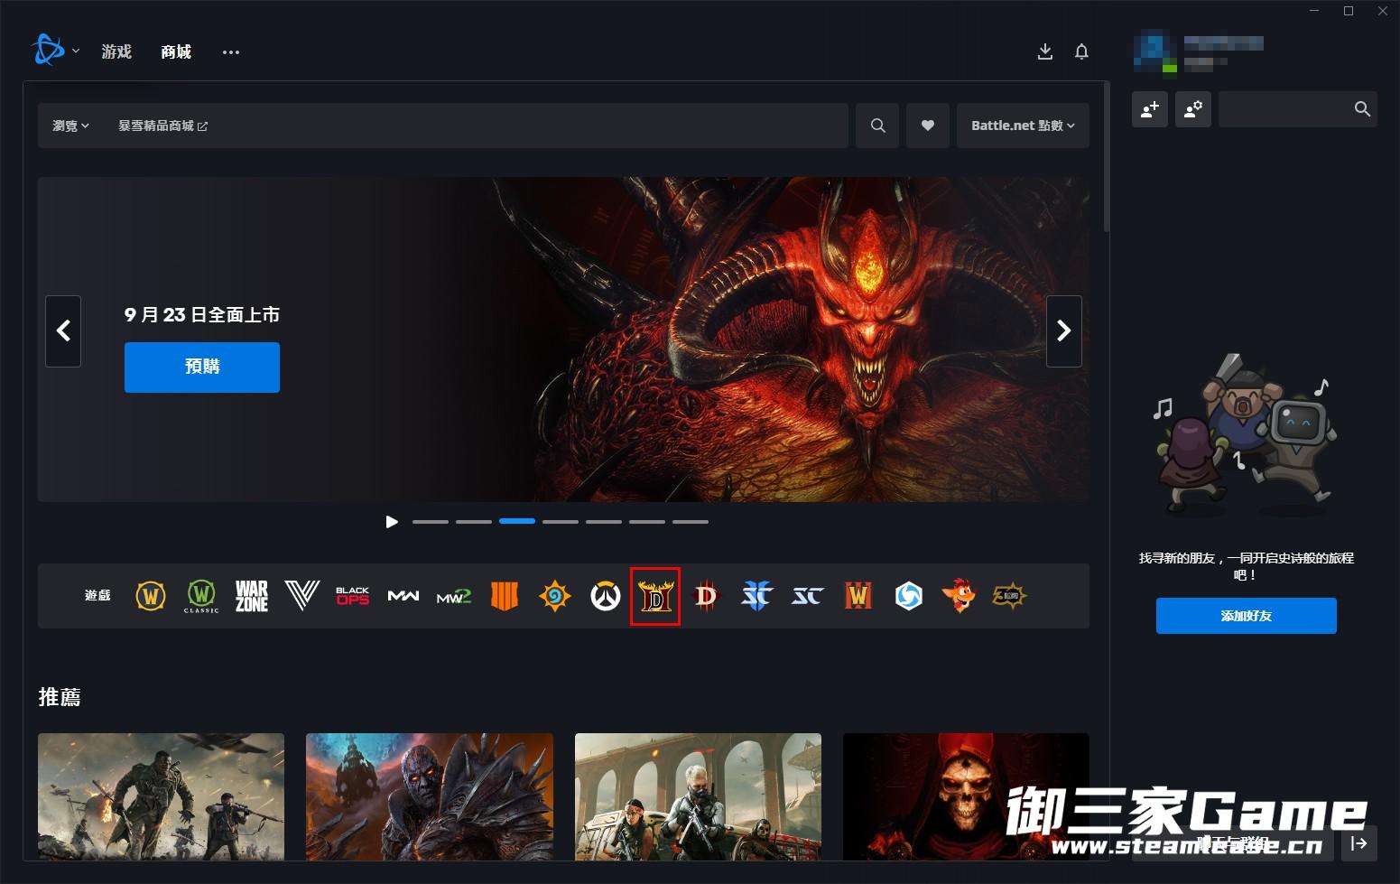The height and width of the screenshot is (884, 1400).
Task: Open the World of Warcraft game icon
Action: [151, 596]
